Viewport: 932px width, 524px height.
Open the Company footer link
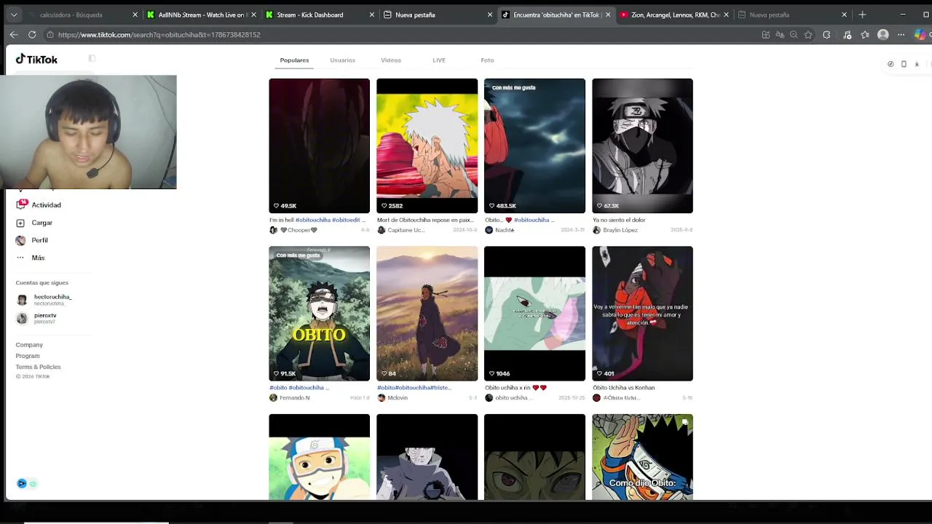coord(29,345)
